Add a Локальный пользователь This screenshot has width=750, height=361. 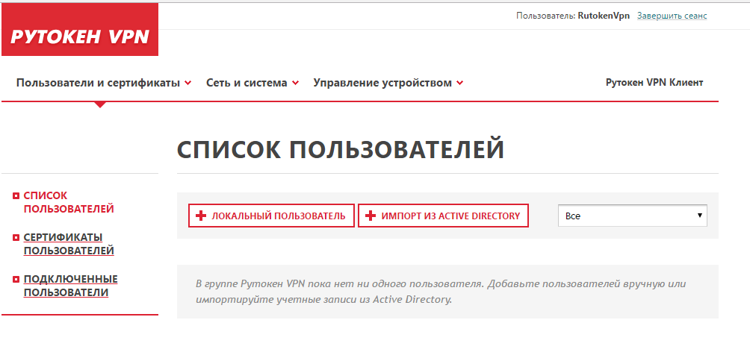tap(271, 216)
